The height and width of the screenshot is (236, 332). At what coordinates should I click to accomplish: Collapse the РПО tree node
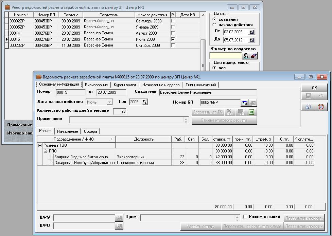point(45,151)
